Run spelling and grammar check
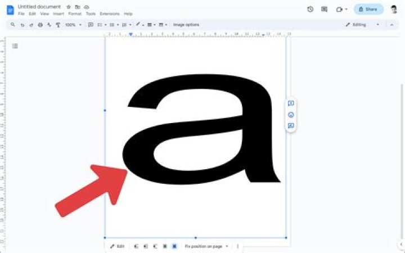405x253 pixels. (49, 25)
